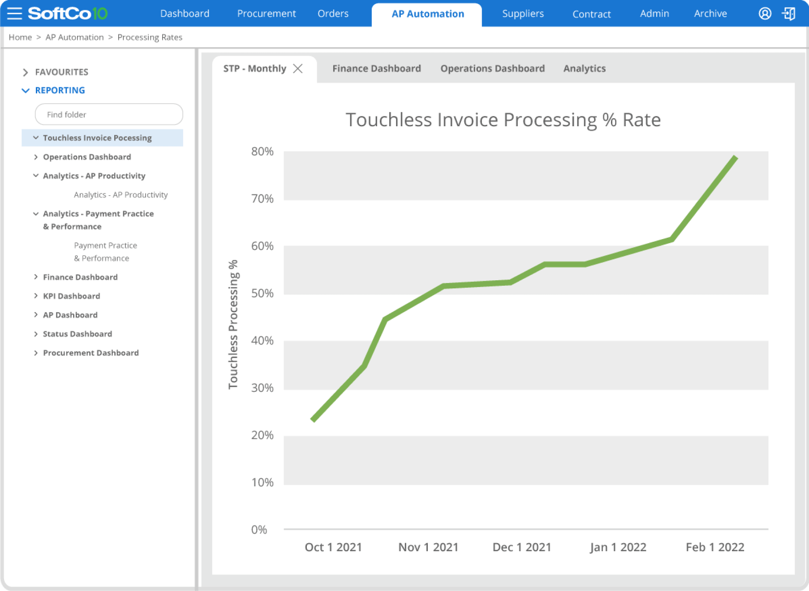Click the SoftCo10 logo
This screenshot has height=591, width=809.
coord(68,13)
